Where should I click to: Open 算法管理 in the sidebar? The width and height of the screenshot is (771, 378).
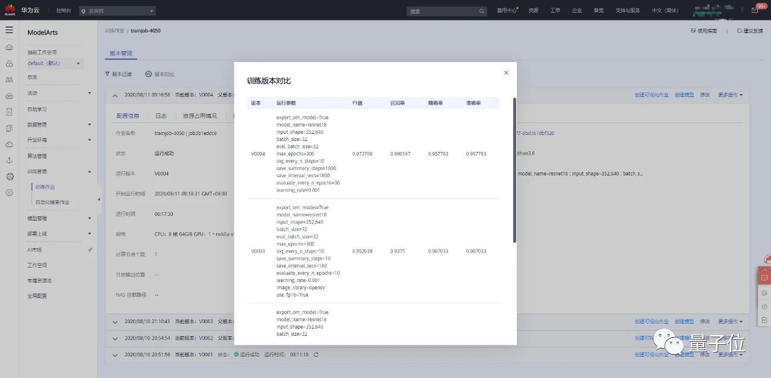tap(37, 156)
